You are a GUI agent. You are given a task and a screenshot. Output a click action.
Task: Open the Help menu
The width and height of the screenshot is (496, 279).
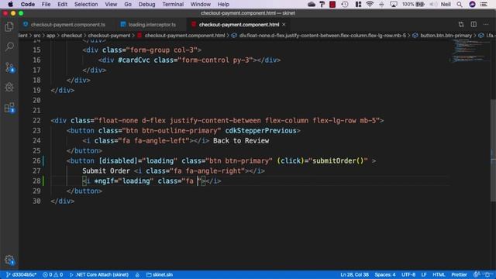(x=223, y=4)
